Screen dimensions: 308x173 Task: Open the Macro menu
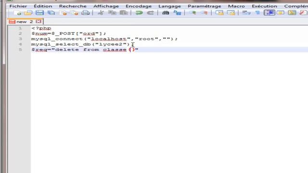(x=236, y=6)
